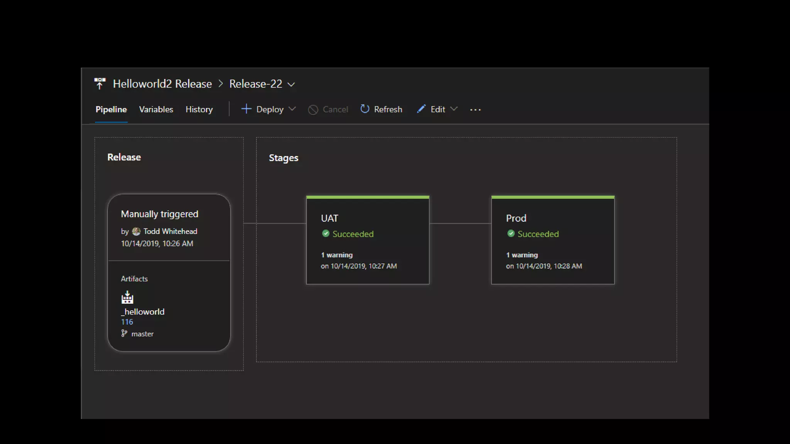Click the pencil Edit icon
The width and height of the screenshot is (790, 444).
[x=421, y=109]
